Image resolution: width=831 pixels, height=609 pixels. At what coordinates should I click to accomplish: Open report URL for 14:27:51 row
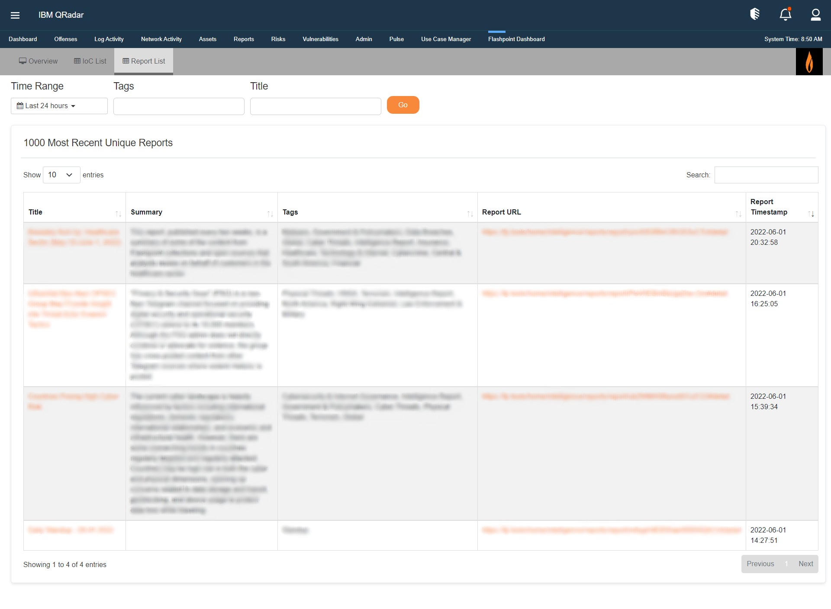pos(612,530)
